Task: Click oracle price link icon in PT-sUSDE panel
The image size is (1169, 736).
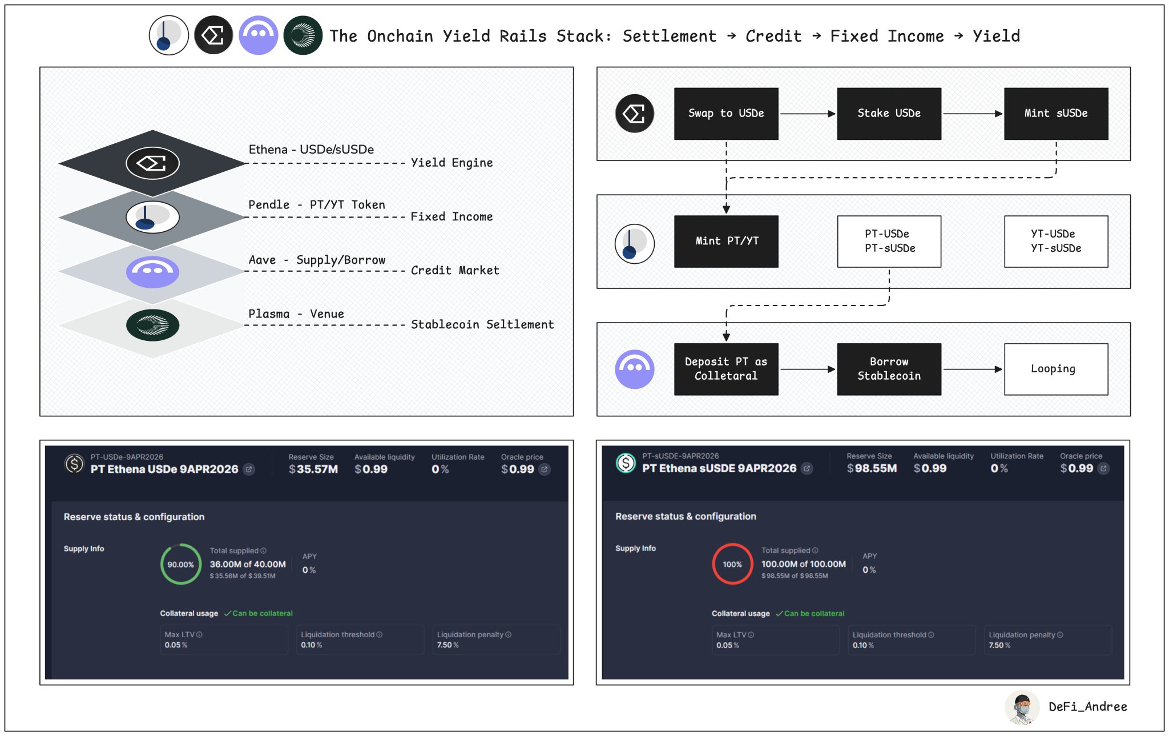Action: (1103, 468)
